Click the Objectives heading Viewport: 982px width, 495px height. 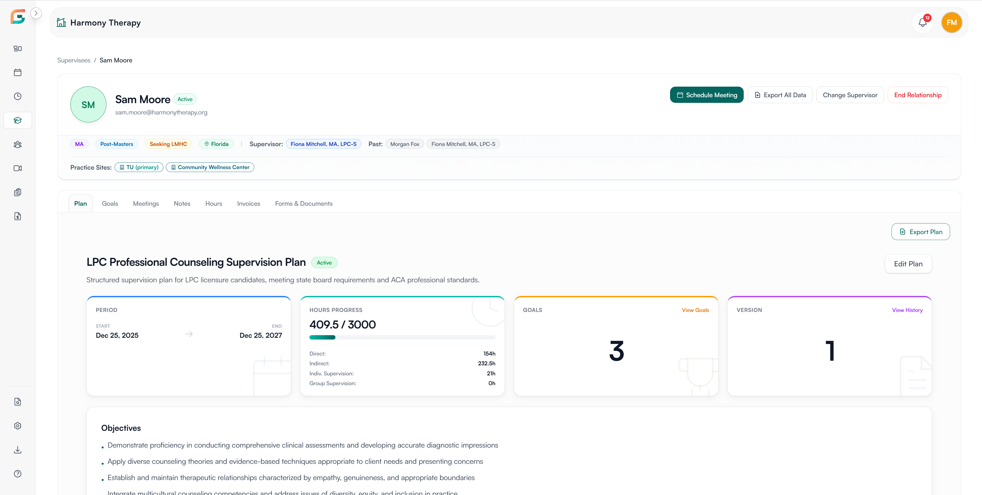coord(121,428)
